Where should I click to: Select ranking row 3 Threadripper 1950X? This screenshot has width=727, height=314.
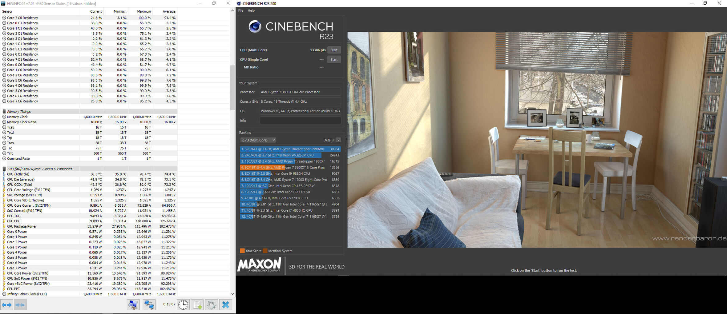tap(290, 161)
